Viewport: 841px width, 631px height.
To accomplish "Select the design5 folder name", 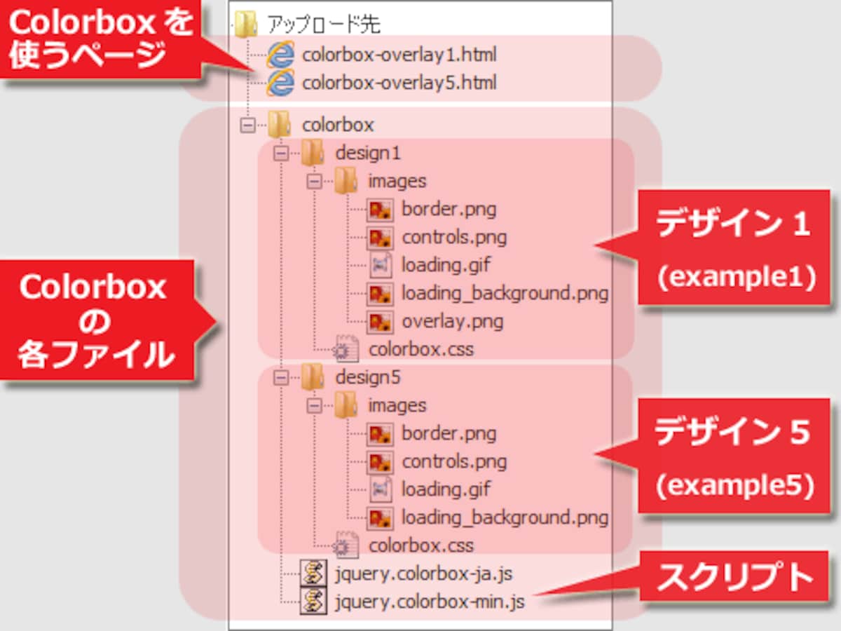I will 368,377.
